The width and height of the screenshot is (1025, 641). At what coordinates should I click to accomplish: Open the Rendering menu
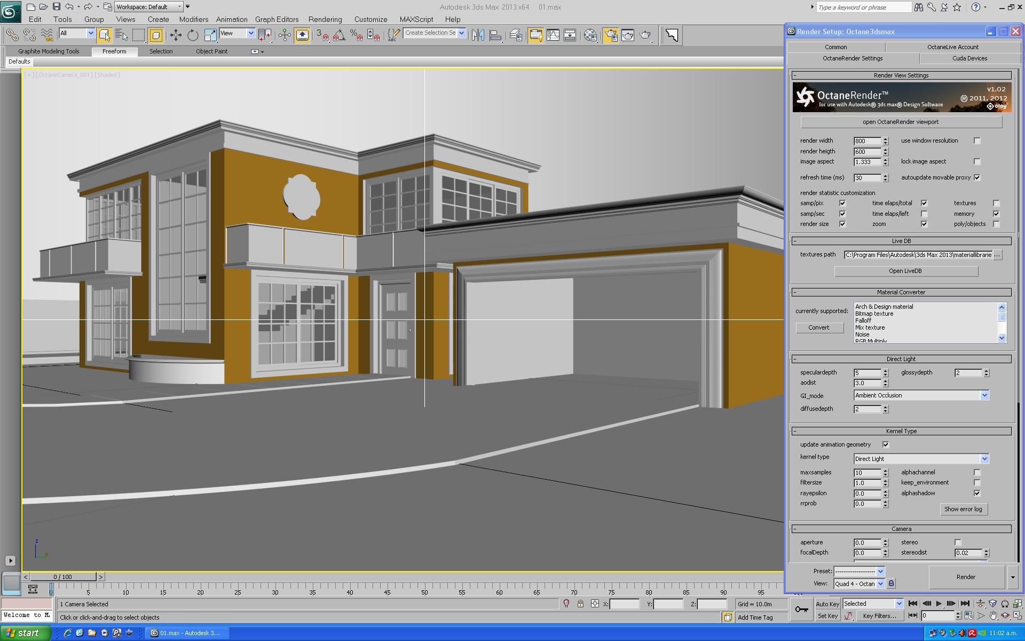click(x=325, y=19)
